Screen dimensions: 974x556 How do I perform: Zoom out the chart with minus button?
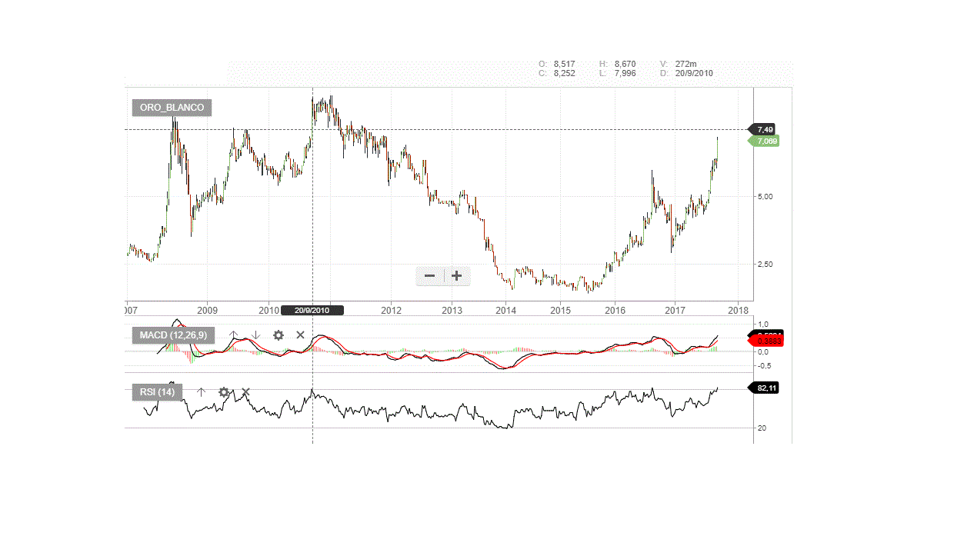click(429, 276)
